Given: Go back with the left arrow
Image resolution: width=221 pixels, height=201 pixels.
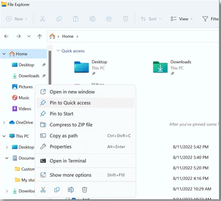Looking at the screenshot, I should click(6, 36).
